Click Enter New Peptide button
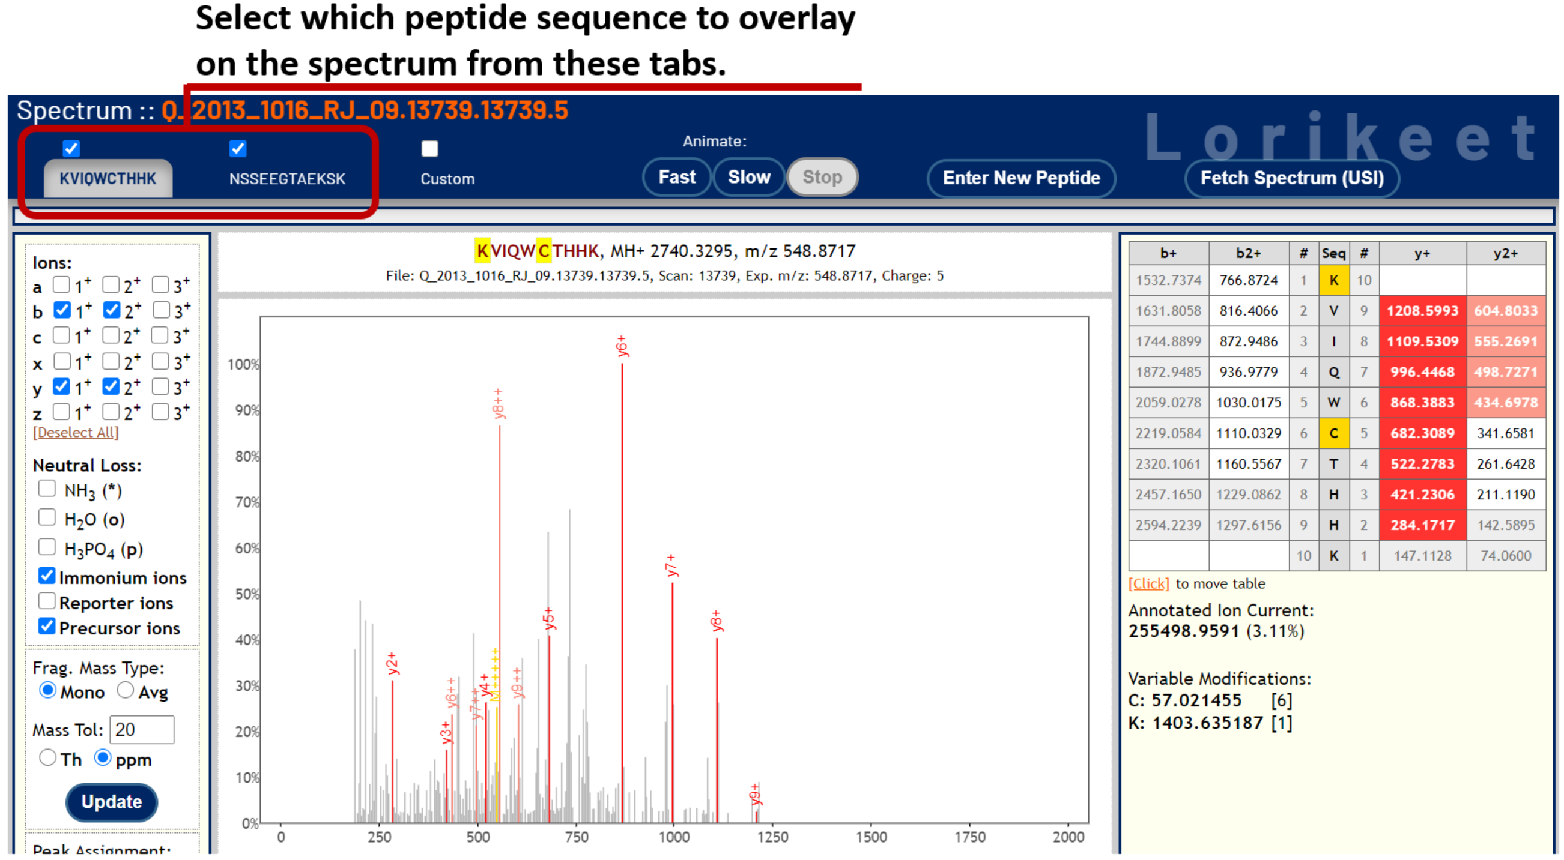 click(1020, 178)
